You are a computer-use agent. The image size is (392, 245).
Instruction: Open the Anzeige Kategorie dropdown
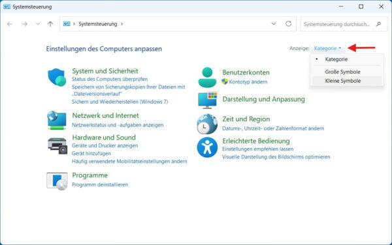(x=327, y=48)
